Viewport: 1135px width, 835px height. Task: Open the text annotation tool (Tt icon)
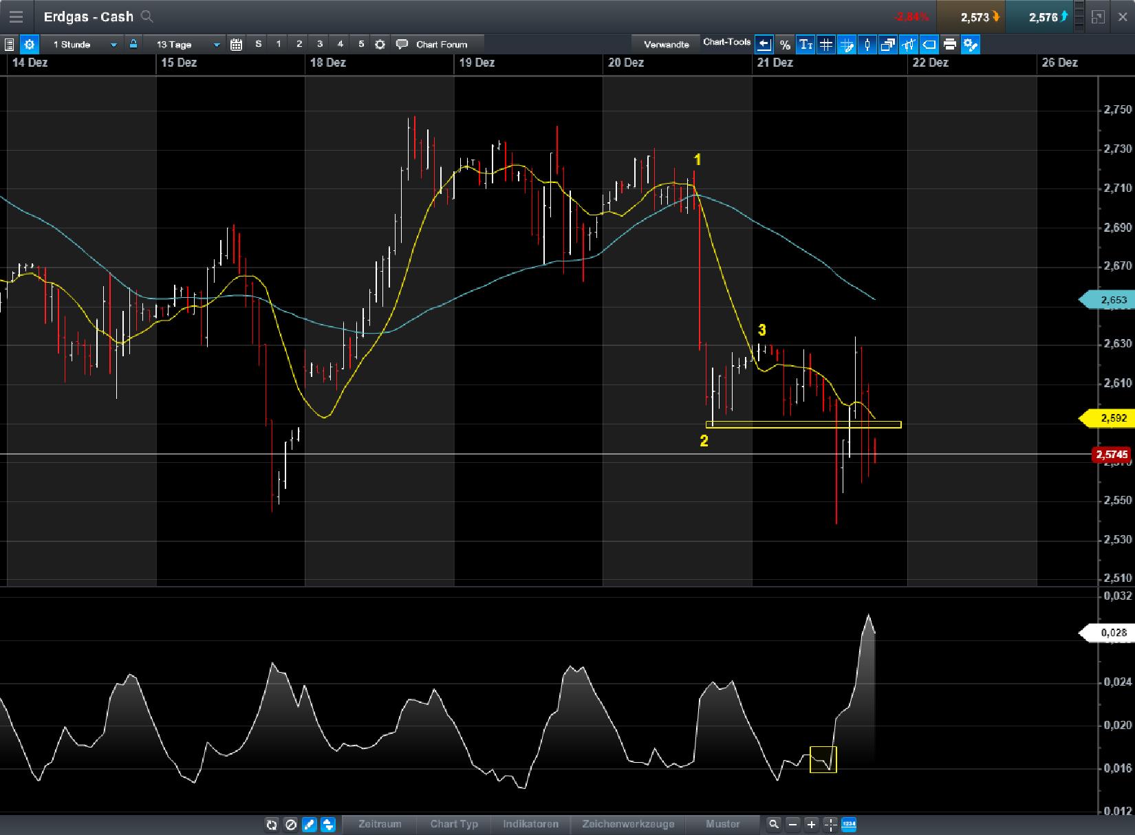(x=805, y=44)
